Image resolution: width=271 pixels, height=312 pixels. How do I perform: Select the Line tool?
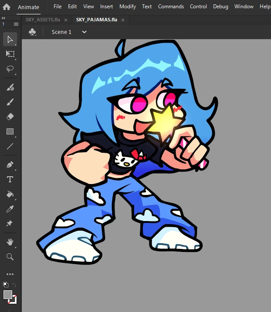click(10, 147)
